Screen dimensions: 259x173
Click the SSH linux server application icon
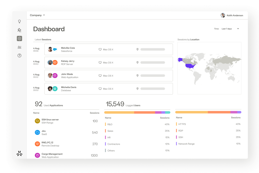37,121
